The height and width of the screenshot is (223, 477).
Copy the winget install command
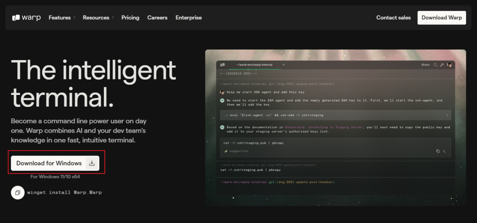coord(18,193)
